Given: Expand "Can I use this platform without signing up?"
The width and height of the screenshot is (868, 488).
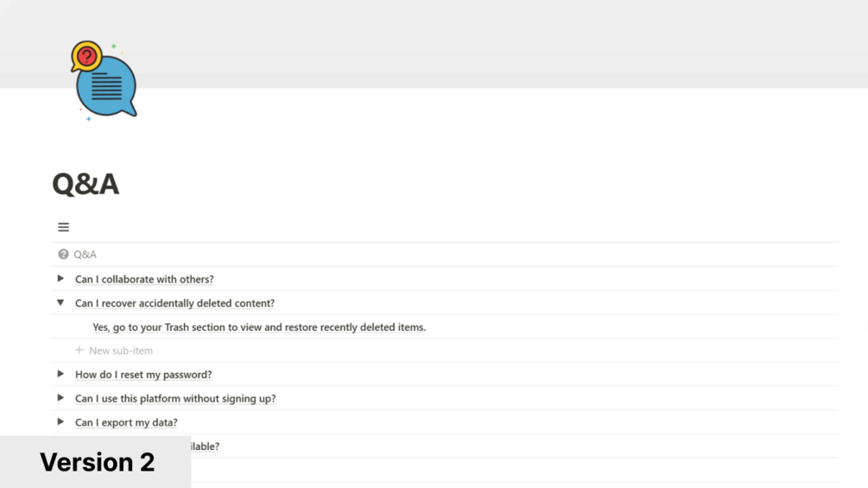Looking at the screenshot, I should [60, 398].
